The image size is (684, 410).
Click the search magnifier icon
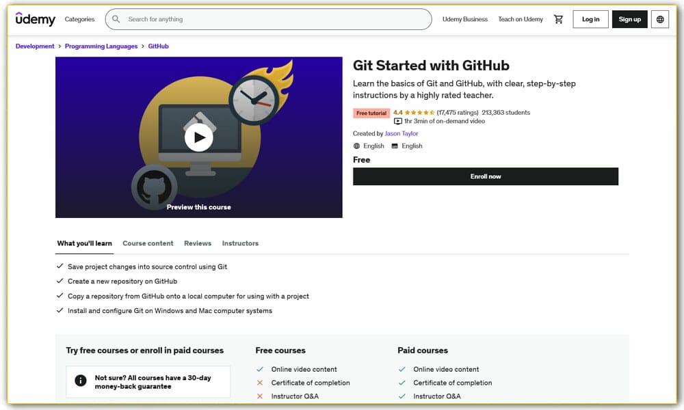[x=115, y=19]
